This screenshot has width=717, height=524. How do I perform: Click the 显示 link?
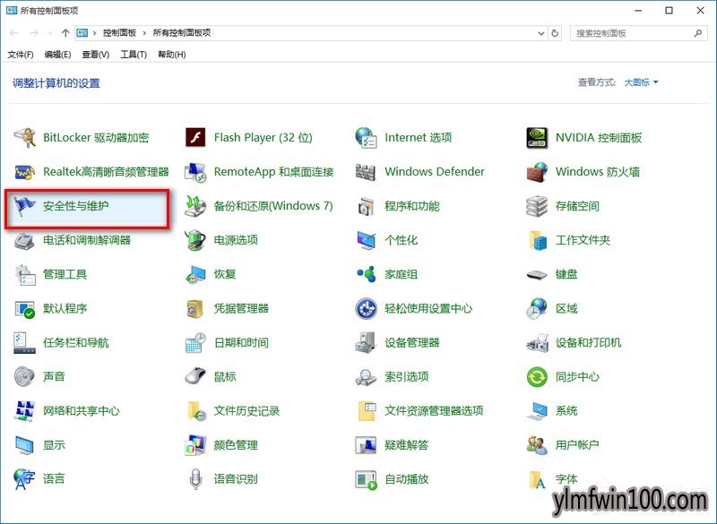[x=54, y=445]
